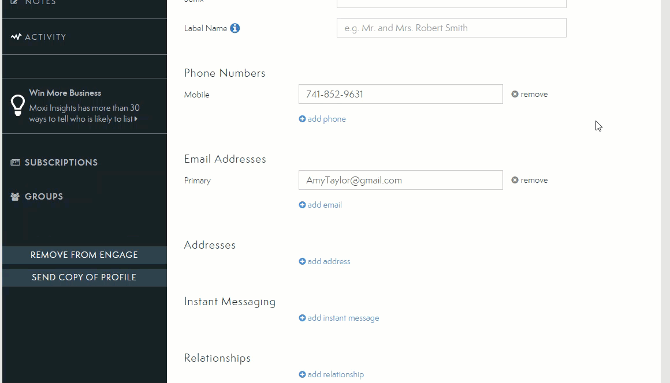670x383 pixels.
Task: Click the Label Name info icon
Action: (x=234, y=28)
